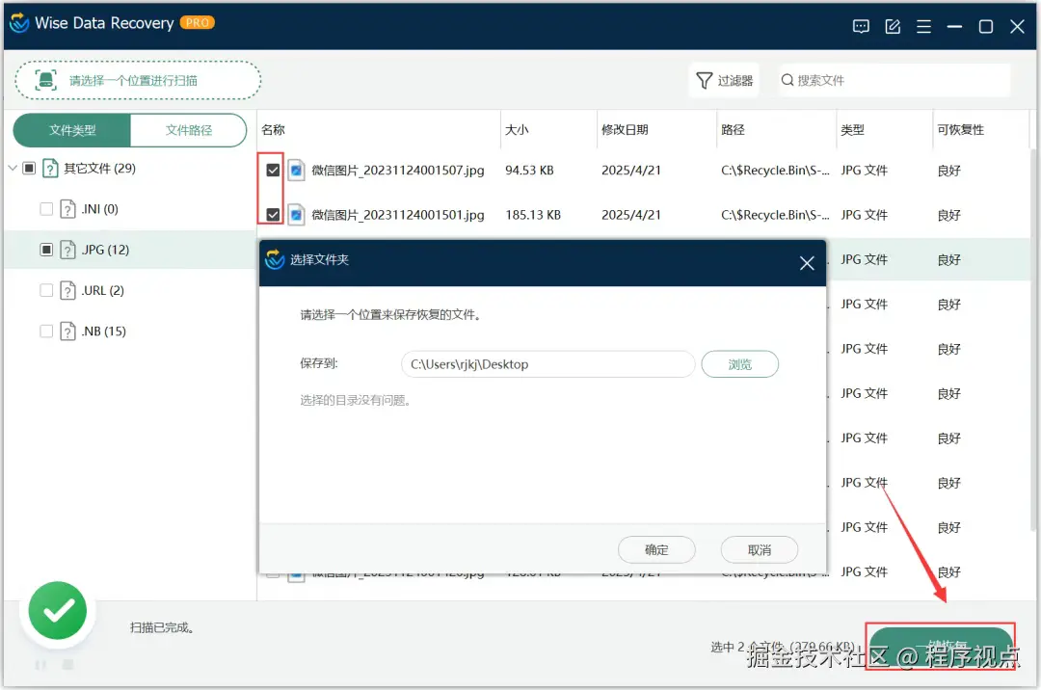The width and height of the screenshot is (1041, 690).
Task: Click the file list vertical scrollbar
Action: tap(1033, 338)
